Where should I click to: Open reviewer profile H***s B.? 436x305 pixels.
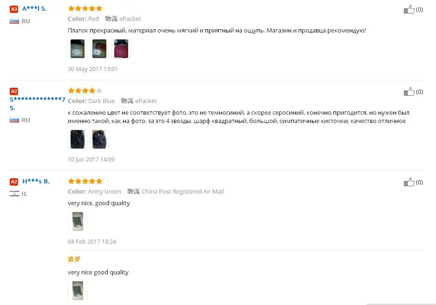tap(36, 181)
